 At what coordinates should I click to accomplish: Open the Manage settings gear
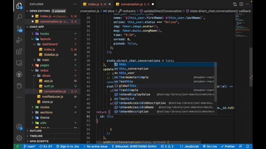tap(19, 138)
